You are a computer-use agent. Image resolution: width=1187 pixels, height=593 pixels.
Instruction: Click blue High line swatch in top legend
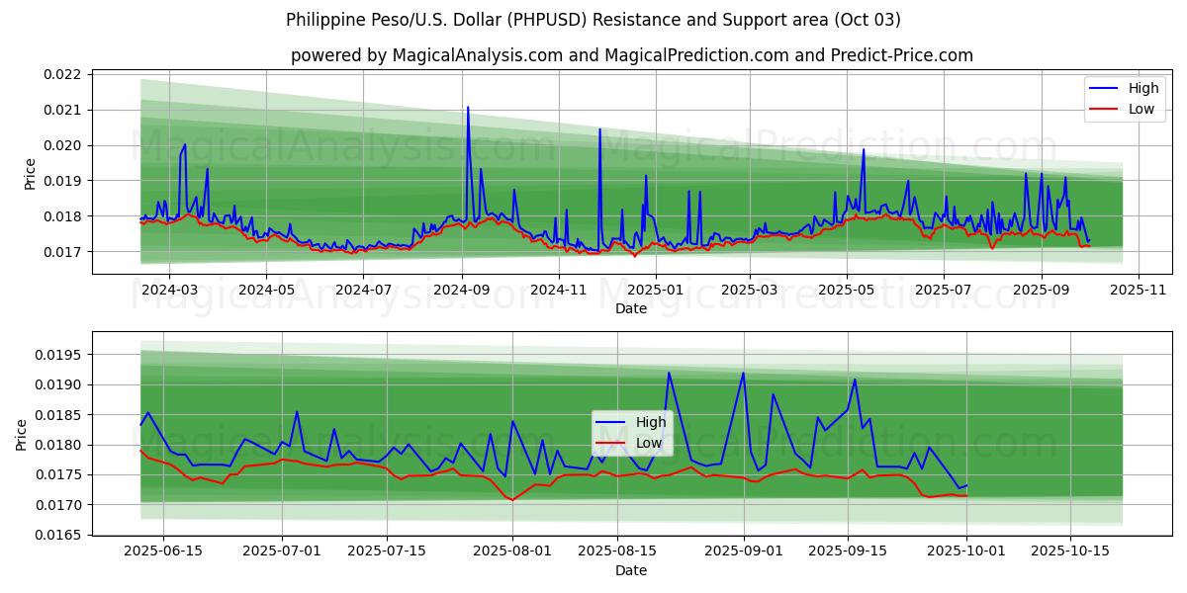pos(1101,89)
